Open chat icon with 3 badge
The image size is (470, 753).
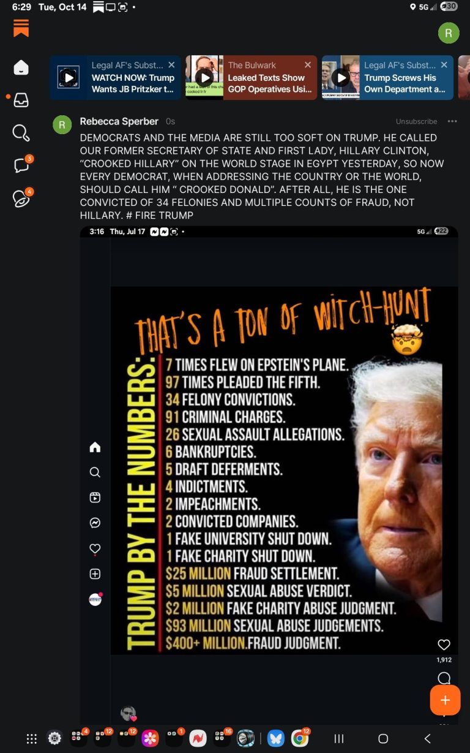(x=22, y=165)
